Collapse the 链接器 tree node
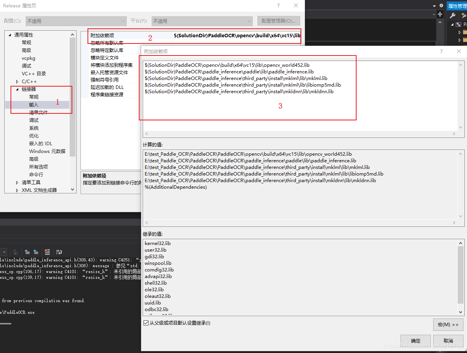The image size is (467, 353). coord(17,89)
